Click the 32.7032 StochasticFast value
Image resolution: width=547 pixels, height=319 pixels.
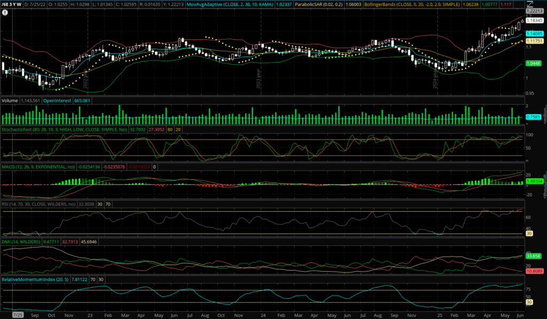click(138, 130)
